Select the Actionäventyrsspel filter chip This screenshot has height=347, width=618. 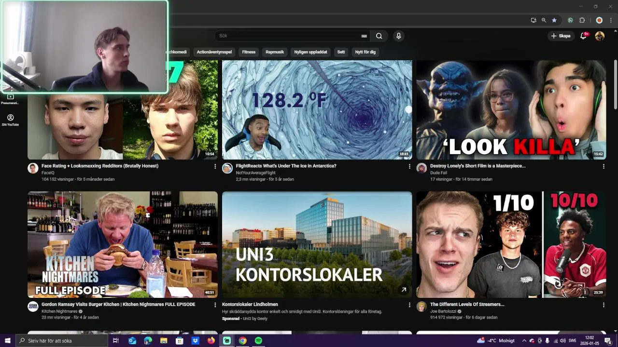click(214, 52)
